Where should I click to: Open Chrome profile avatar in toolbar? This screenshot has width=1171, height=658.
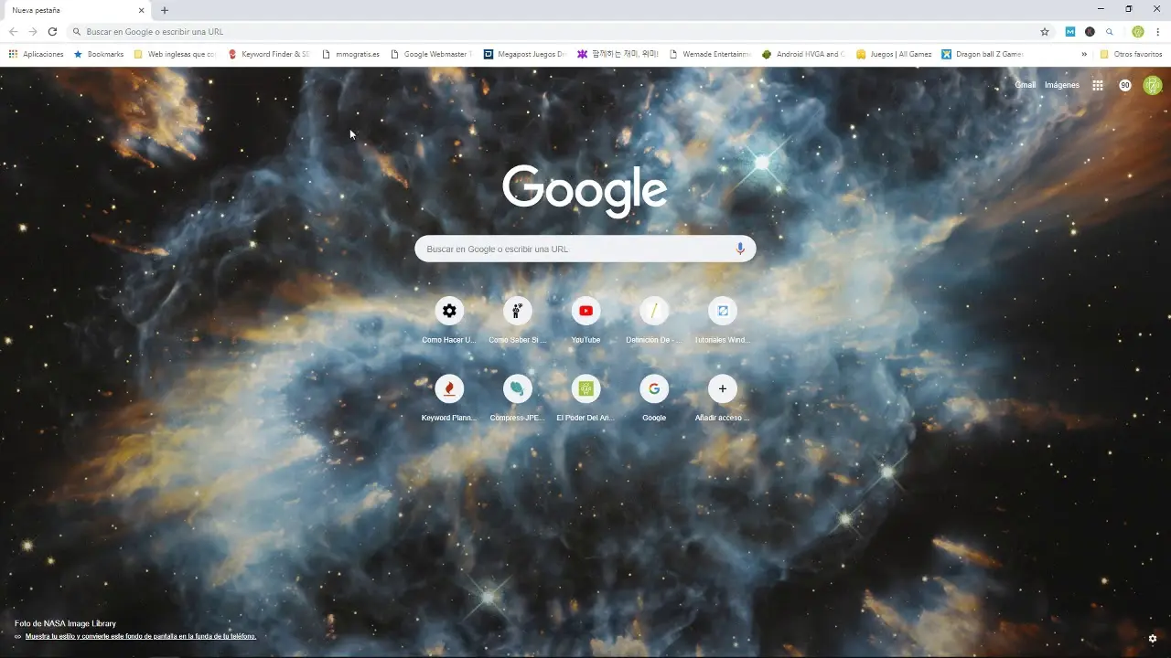coord(1138,31)
